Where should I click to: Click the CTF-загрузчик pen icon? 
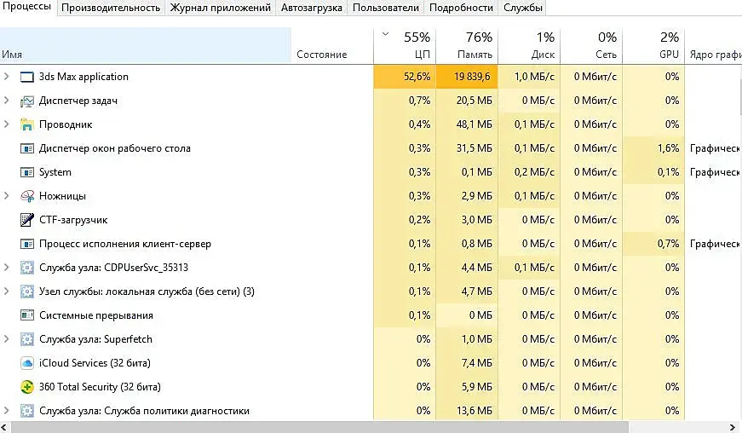click(x=27, y=220)
